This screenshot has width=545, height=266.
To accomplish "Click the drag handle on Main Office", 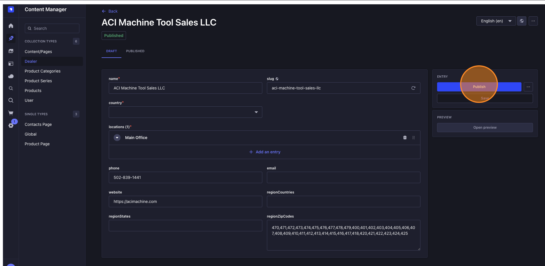I will (x=414, y=138).
